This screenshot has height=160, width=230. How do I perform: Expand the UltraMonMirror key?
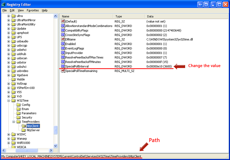pos(9,20)
